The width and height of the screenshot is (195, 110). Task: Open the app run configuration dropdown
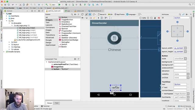(53, 5)
